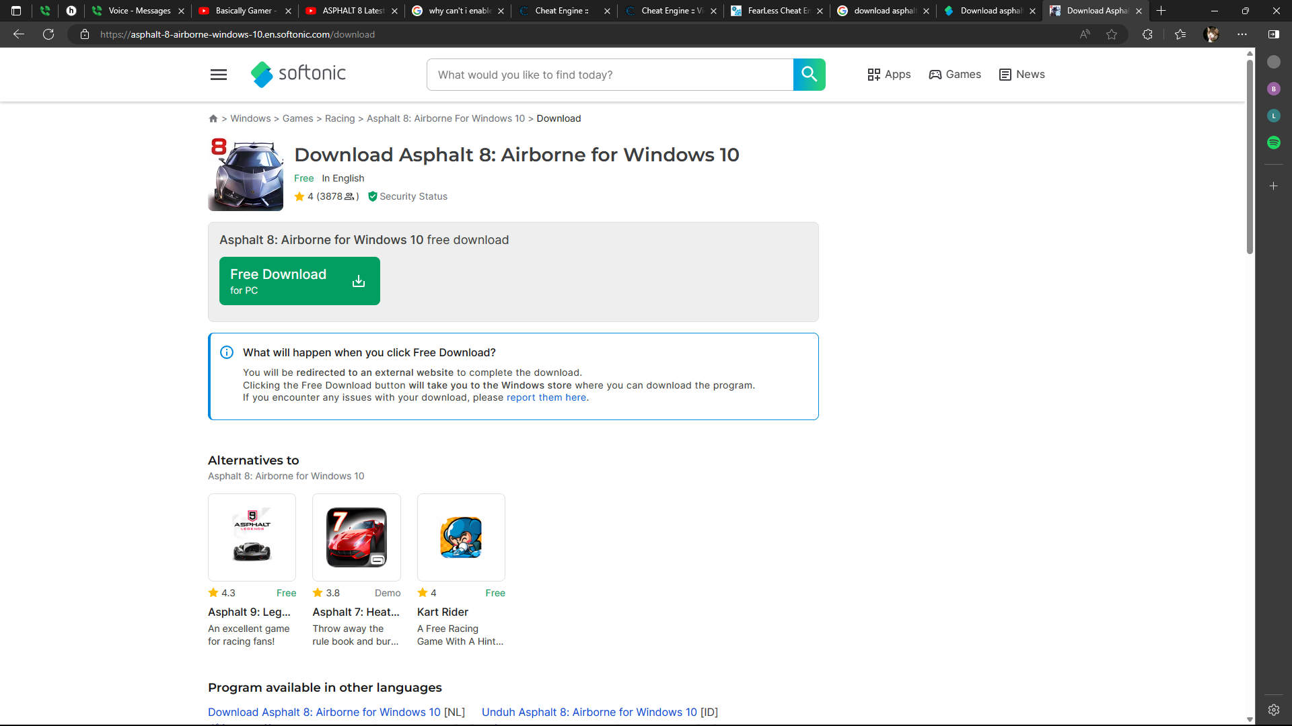Click the "report them here" link
Viewport: 1292px width, 726px height.
pyautogui.click(x=546, y=397)
